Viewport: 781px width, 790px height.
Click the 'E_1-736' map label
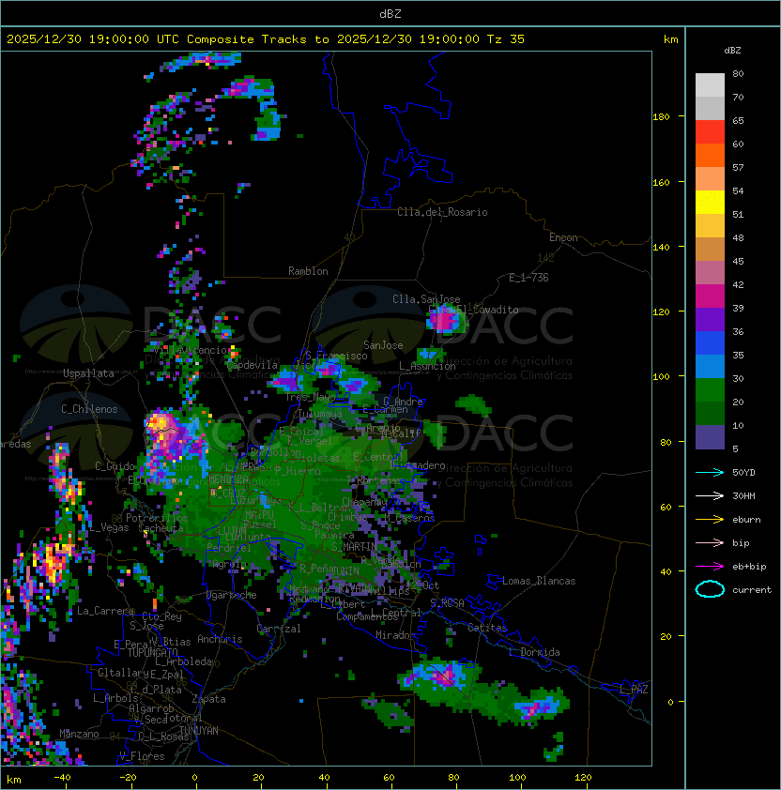(x=528, y=278)
